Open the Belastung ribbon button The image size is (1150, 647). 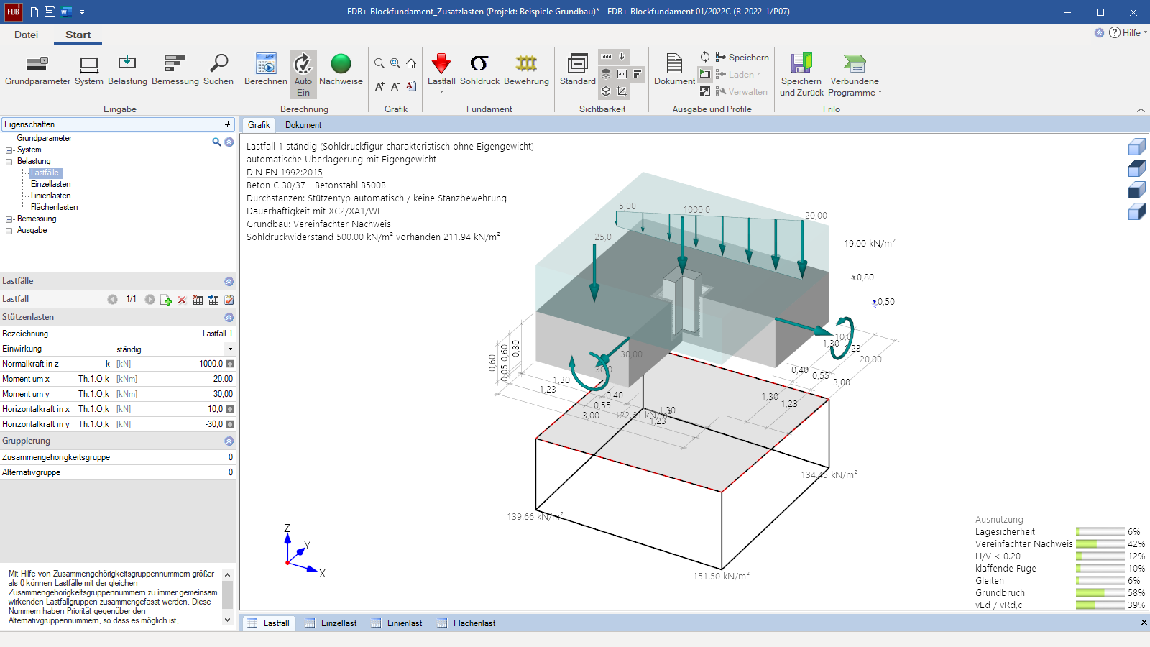(127, 70)
